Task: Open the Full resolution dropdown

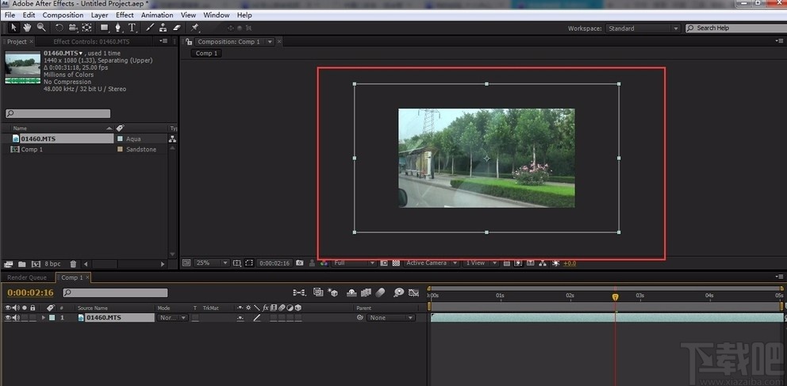Action: tap(353, 262)
